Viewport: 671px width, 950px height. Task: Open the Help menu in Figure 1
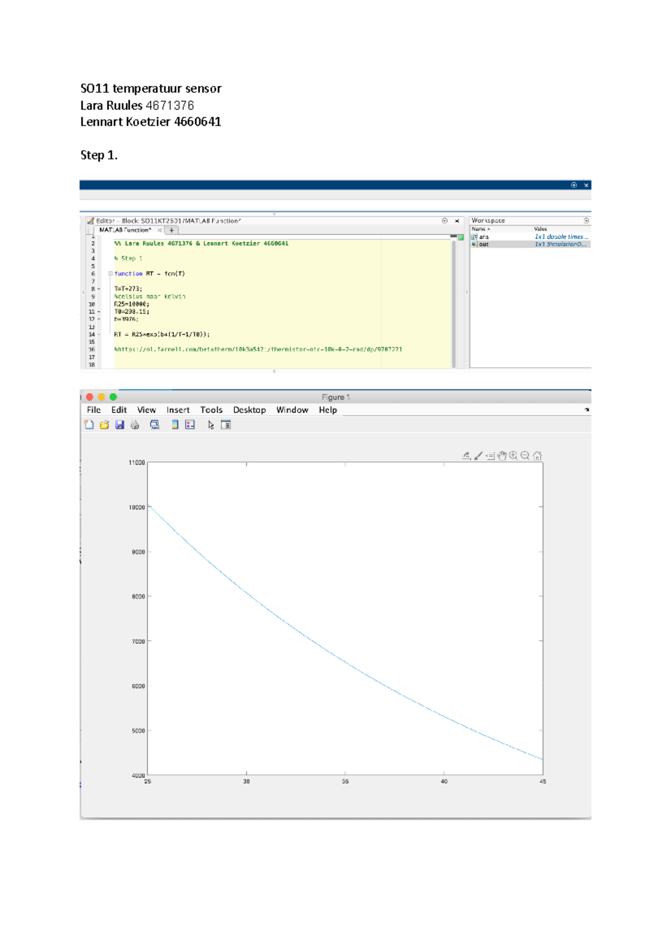coord(328,410)
